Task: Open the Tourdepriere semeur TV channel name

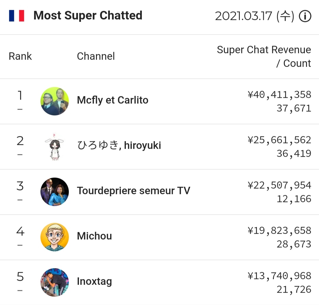Action: pos(134,191)
